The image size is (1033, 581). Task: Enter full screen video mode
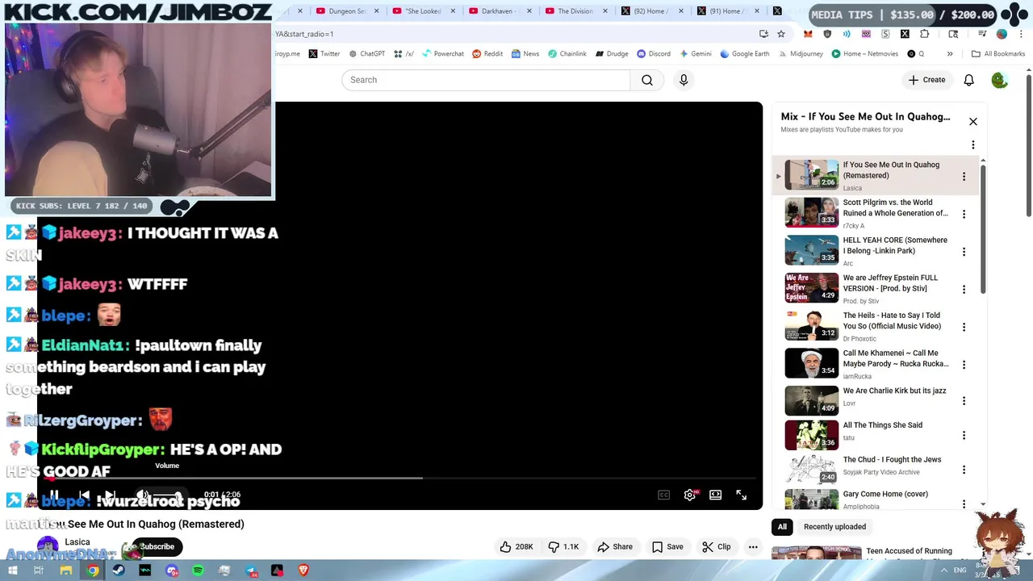point(741,495)
